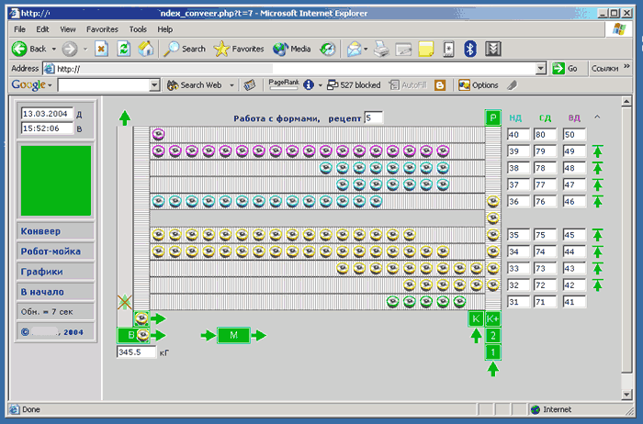Open the Tools menu
This screenshot has height=424, width=643.
138,29
